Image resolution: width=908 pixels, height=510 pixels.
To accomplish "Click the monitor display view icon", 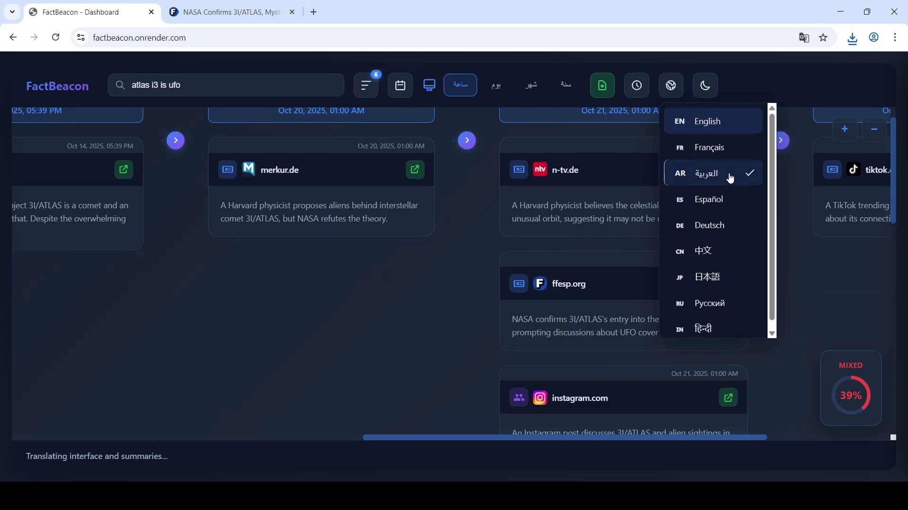I will click(429, 85).
